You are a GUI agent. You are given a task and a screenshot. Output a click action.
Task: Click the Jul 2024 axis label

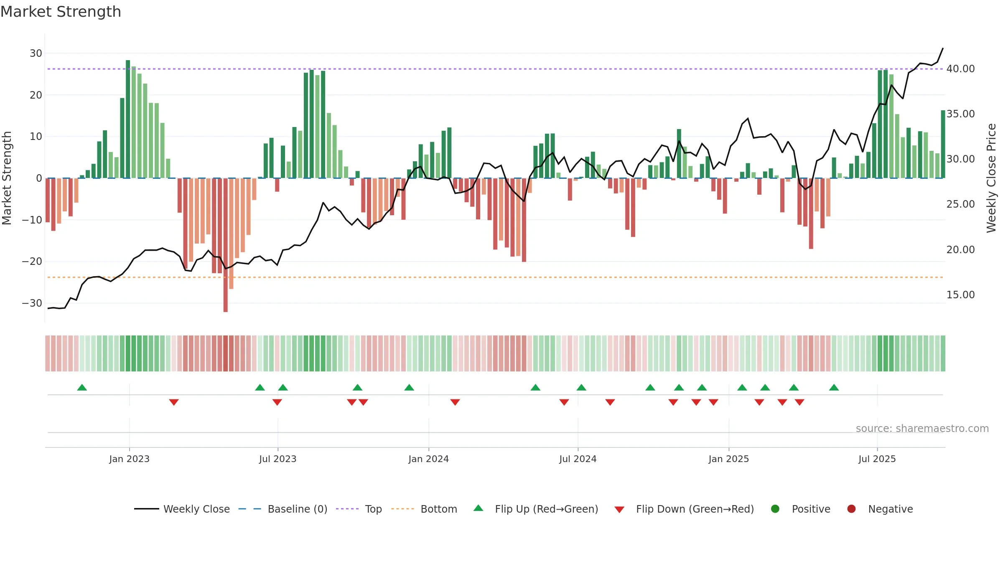578,459
